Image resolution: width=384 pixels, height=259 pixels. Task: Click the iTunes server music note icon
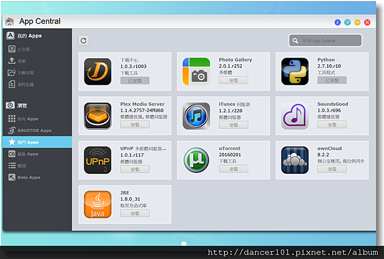click(196, 116)
